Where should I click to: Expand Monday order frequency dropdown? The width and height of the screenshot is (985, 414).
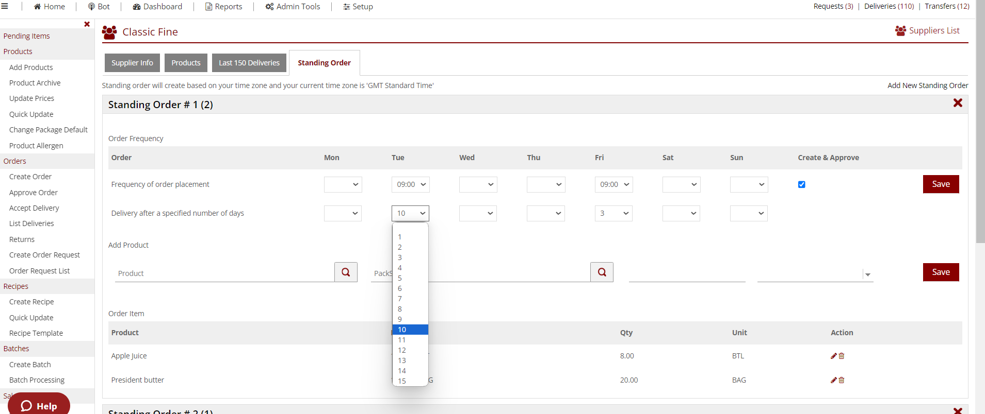click(x=343, y=184)
